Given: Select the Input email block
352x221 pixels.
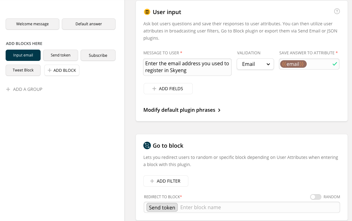Looking at the screenshot, I should coord(23,55).
